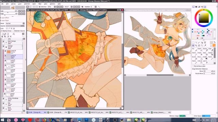Click the Lock all padlock icon
Image resolution: width=218 pixels, height=122 pixels.
click(x=14, y=28)
